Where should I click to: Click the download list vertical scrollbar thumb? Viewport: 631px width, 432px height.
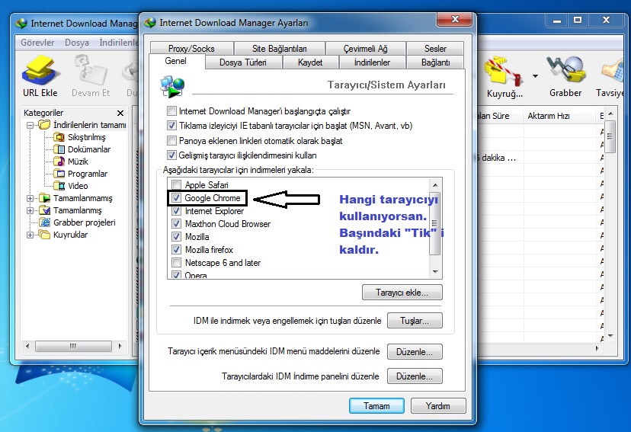(x=610, y=136)
